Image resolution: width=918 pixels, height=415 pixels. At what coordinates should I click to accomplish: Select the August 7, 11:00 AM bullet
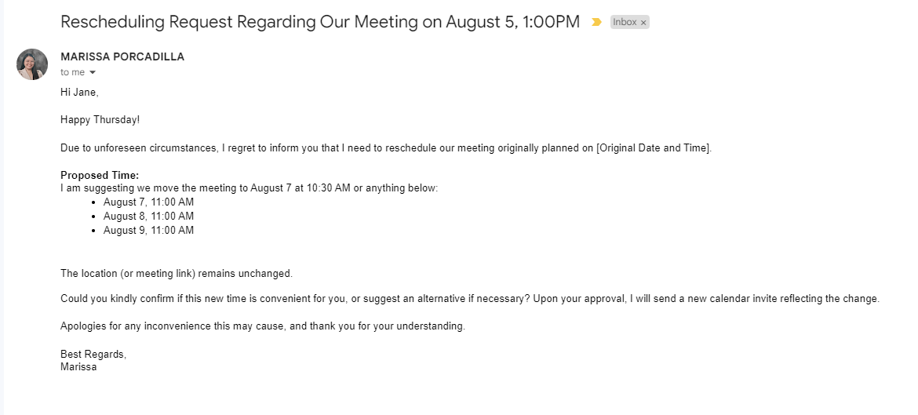point(148,202)
